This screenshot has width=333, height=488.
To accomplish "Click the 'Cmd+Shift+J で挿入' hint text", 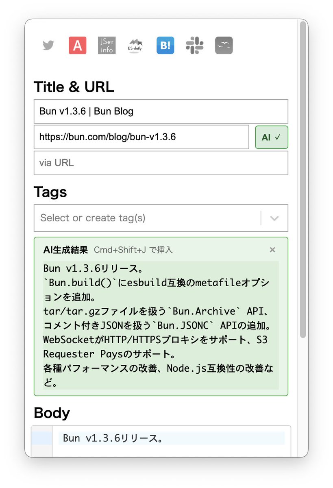I will point(133,250).
